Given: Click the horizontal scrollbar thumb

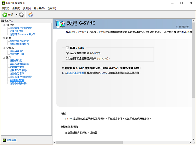Looking at the screenshot, I should (x=90, y=143).
